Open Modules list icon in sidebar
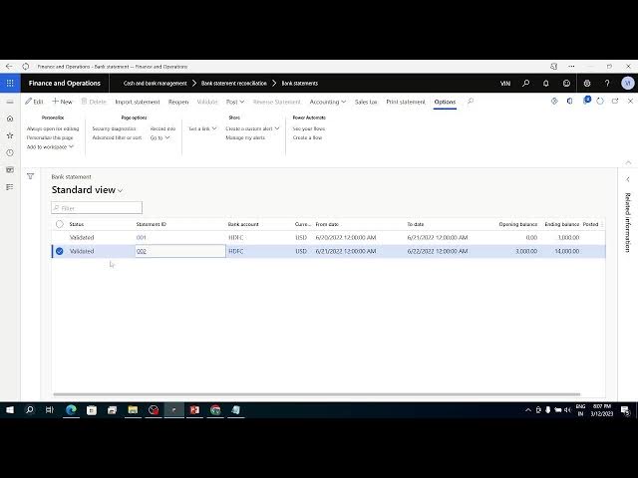The width and height of the screenshot is (638, 478). coord(10,187)
